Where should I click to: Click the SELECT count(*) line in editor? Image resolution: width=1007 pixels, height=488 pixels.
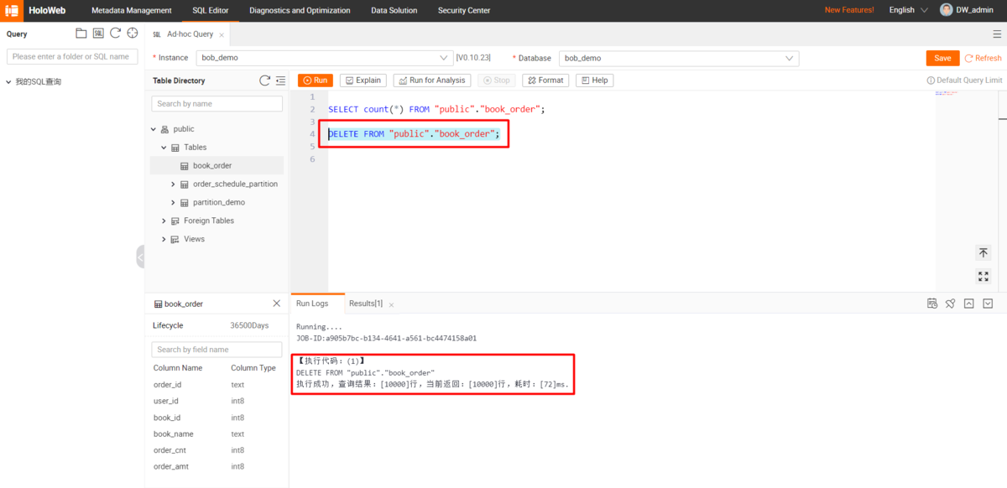click(436, 110)
